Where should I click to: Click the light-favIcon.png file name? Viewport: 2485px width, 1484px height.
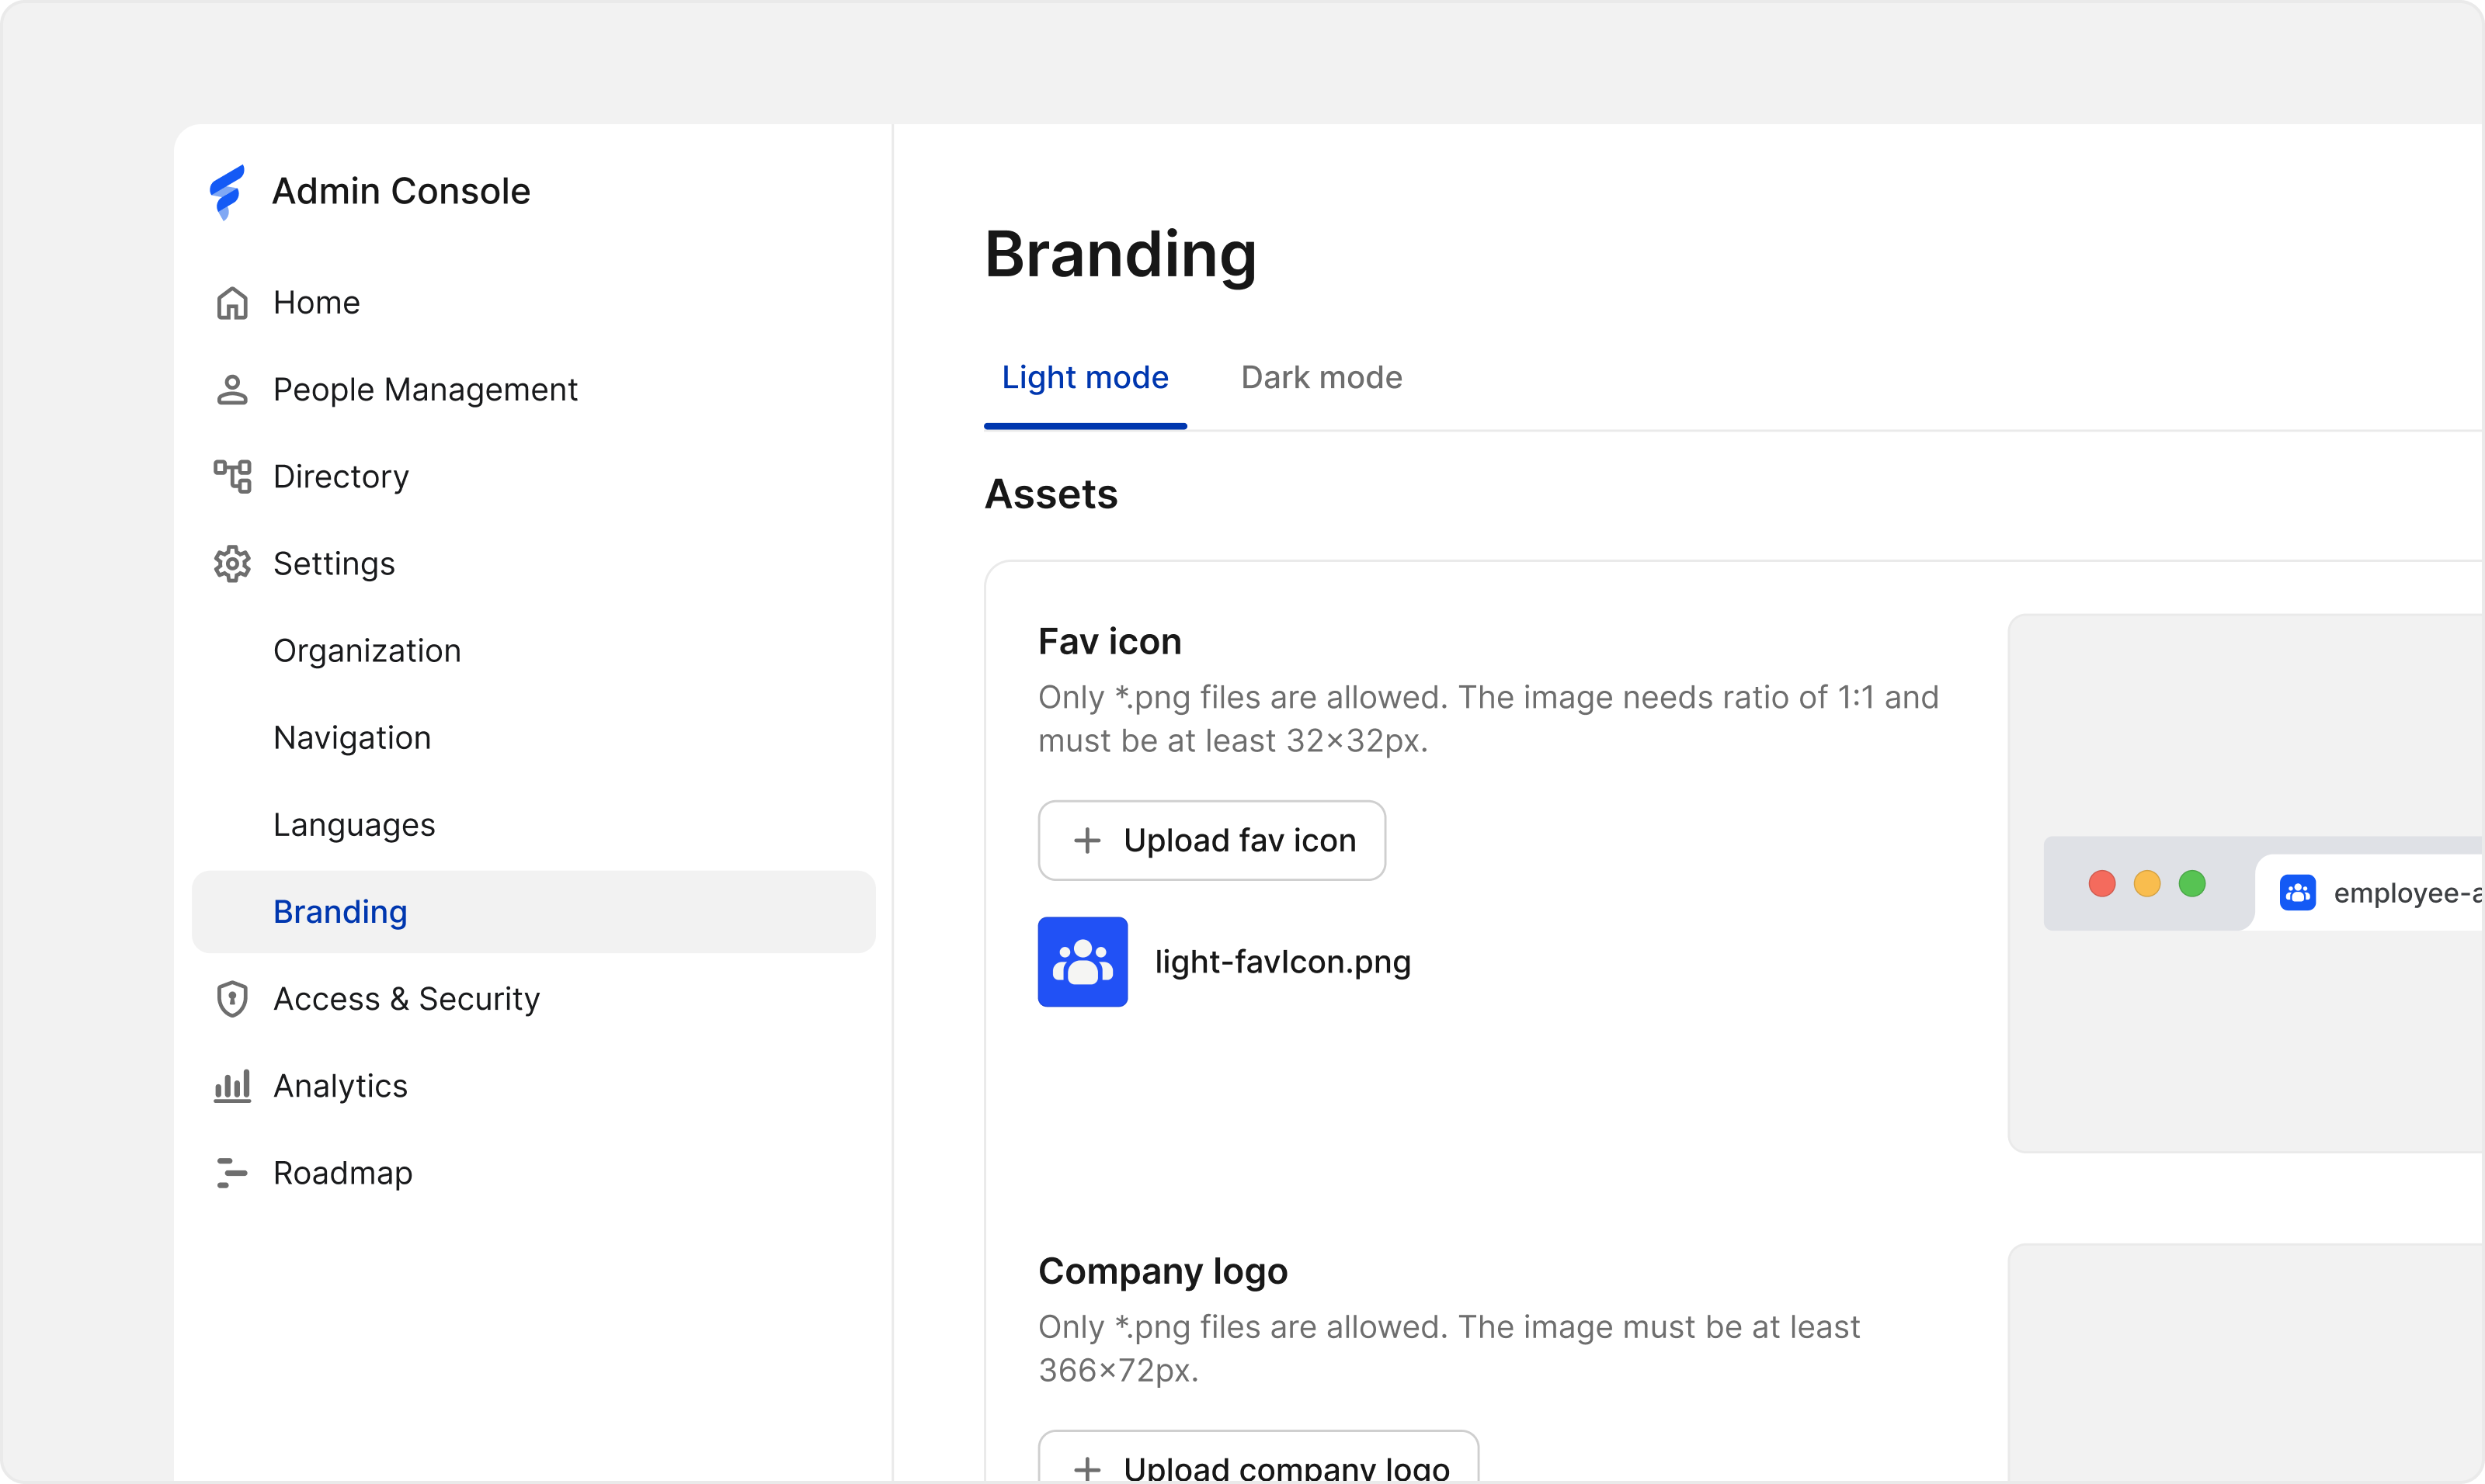pyautogui.click(x=1283, y=962)
